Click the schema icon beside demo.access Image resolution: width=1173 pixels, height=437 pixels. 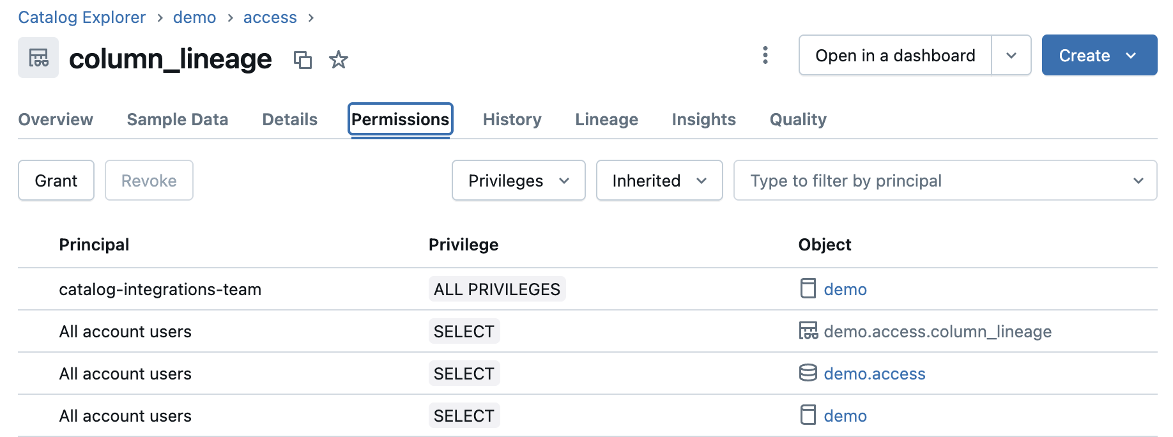click(x=808, y=373)
